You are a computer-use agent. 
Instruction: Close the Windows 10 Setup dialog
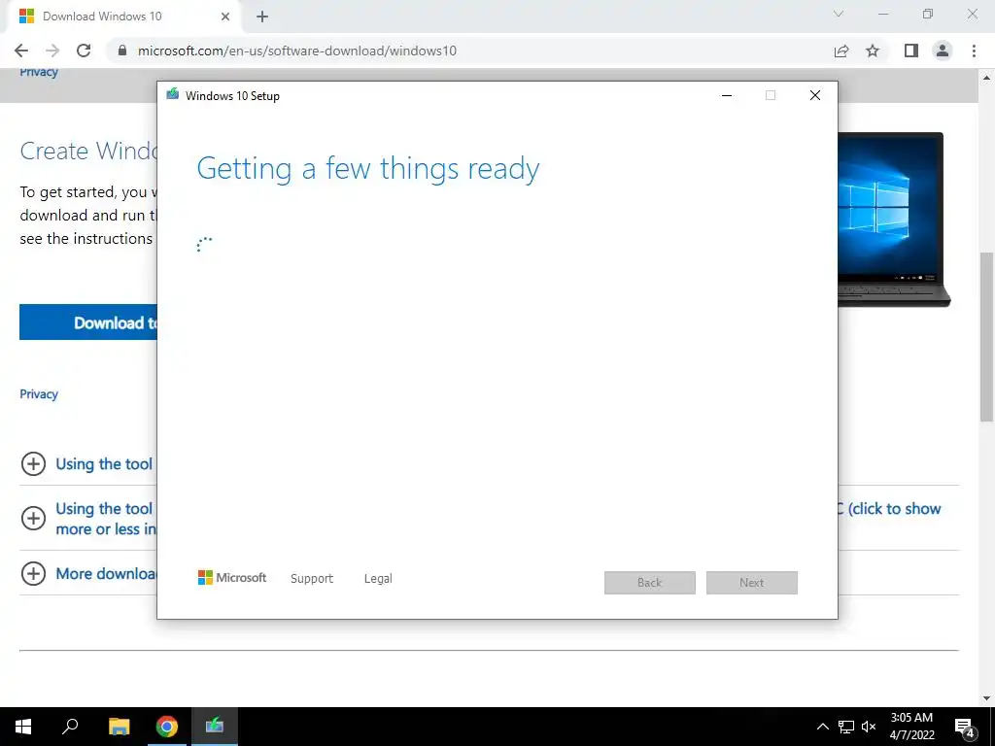coord(815,95)
